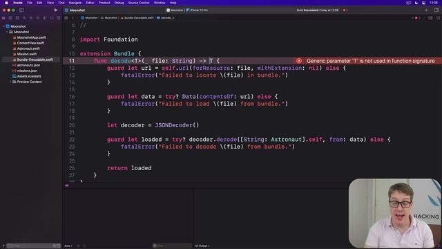Open the Editor menu
Image resolution: width=442 pixels, height=249 pixels.
(x=90, y=3)
